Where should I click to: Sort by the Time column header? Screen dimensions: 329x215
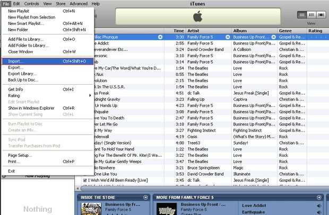click(x=175, y=31)
